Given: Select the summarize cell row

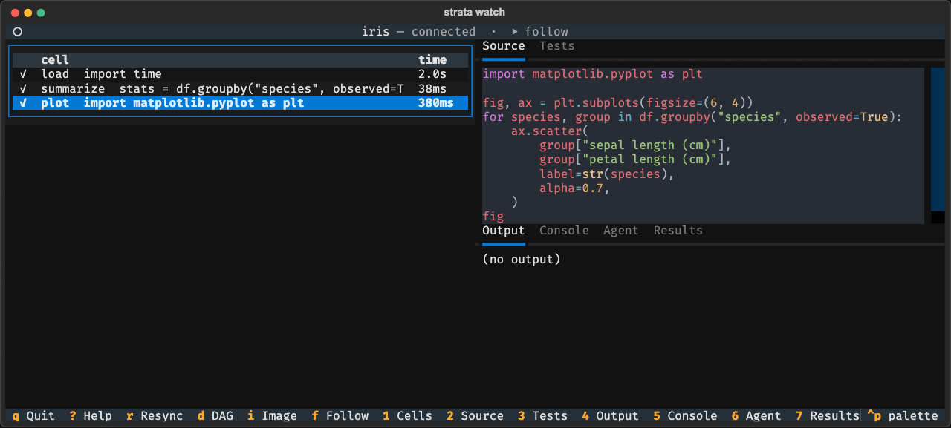Looking at the screenshot, I should [x=240, y=88].
